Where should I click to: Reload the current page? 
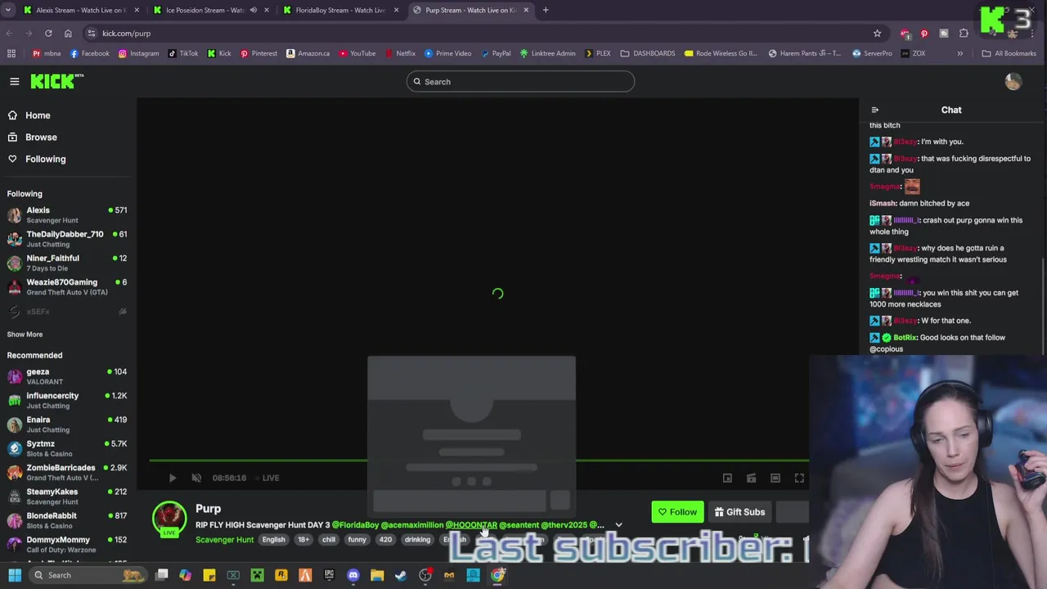[48, 34]
